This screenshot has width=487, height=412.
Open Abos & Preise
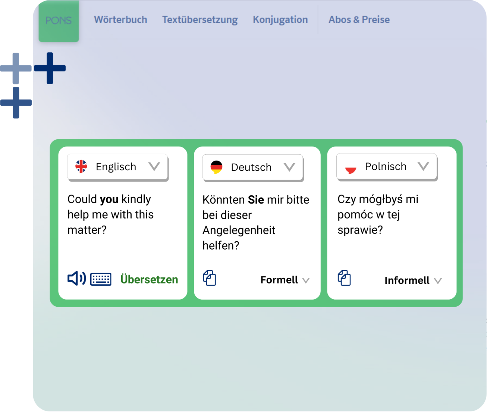[x=359, y=19]
